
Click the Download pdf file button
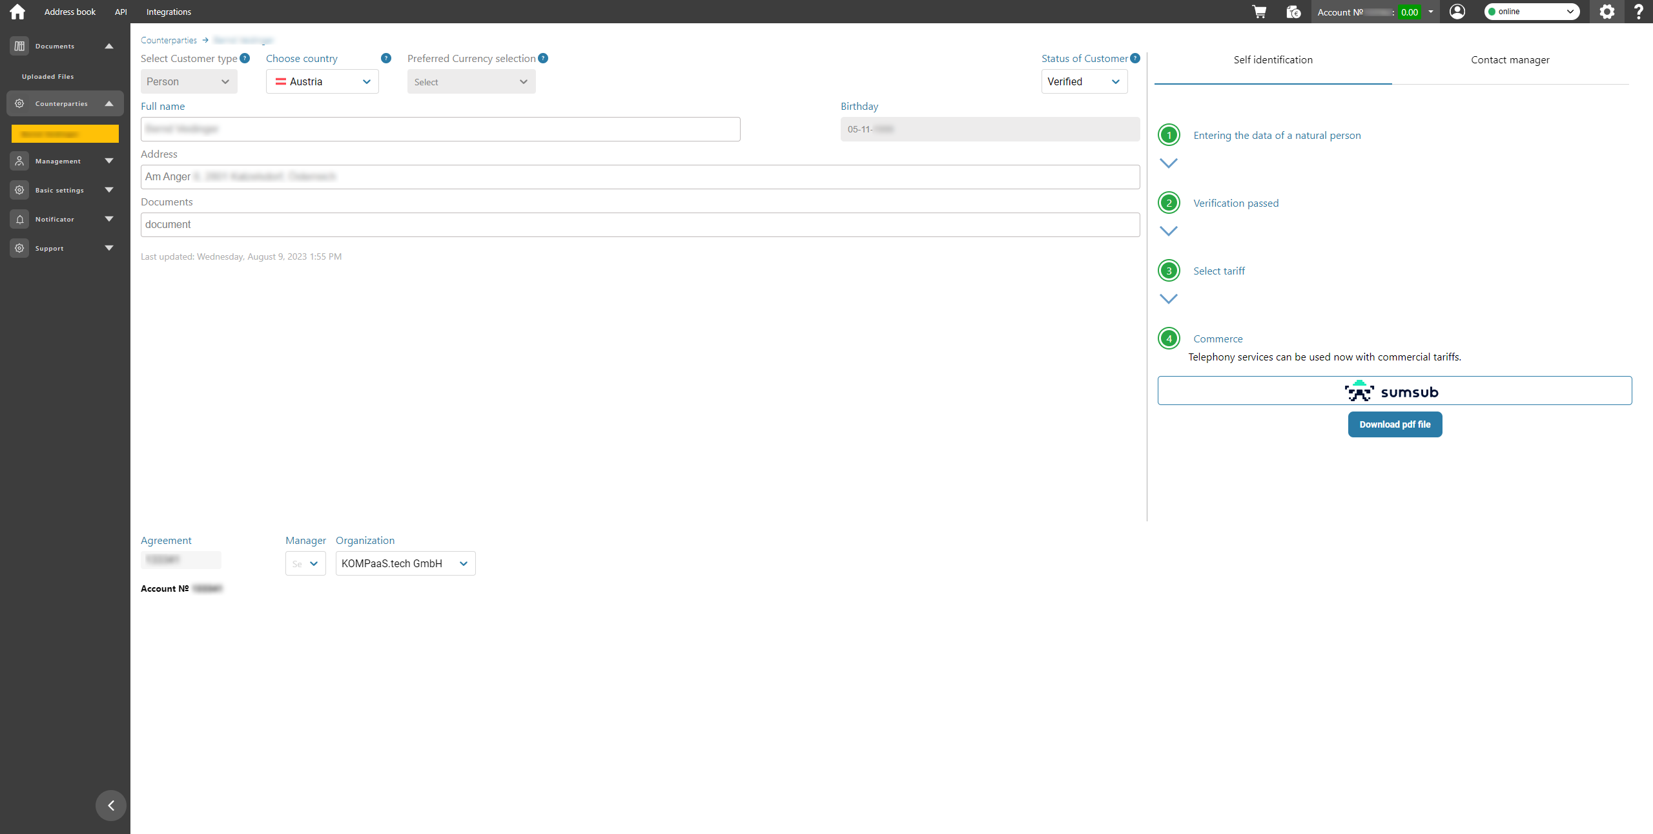[x=1395, y=424]
